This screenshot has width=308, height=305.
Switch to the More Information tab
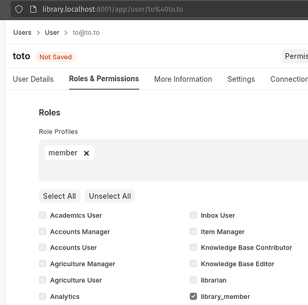pos(183,79)
